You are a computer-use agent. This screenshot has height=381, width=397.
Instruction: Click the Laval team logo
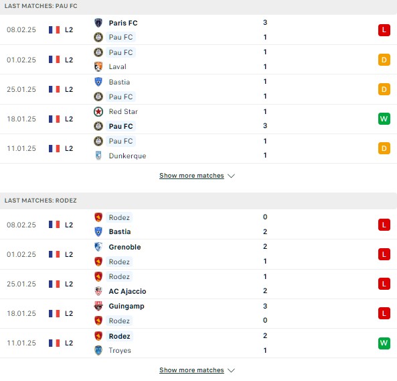click(98, 66)
